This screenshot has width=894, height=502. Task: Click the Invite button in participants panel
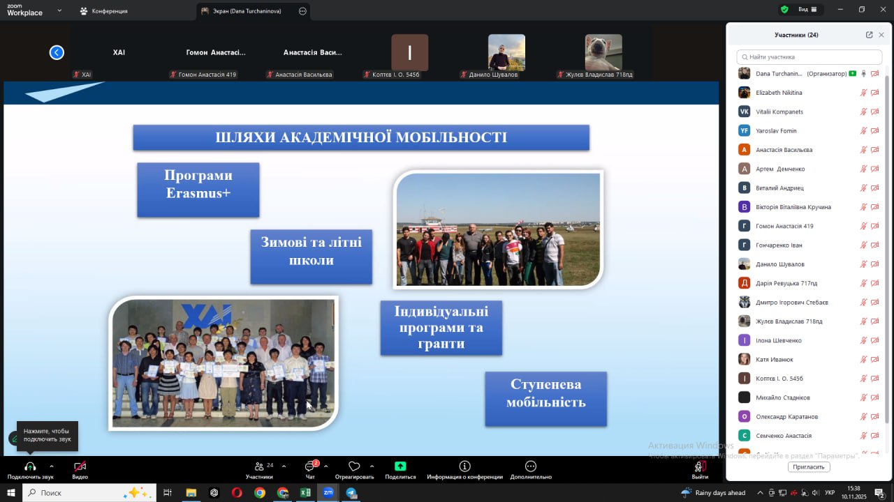809,467
